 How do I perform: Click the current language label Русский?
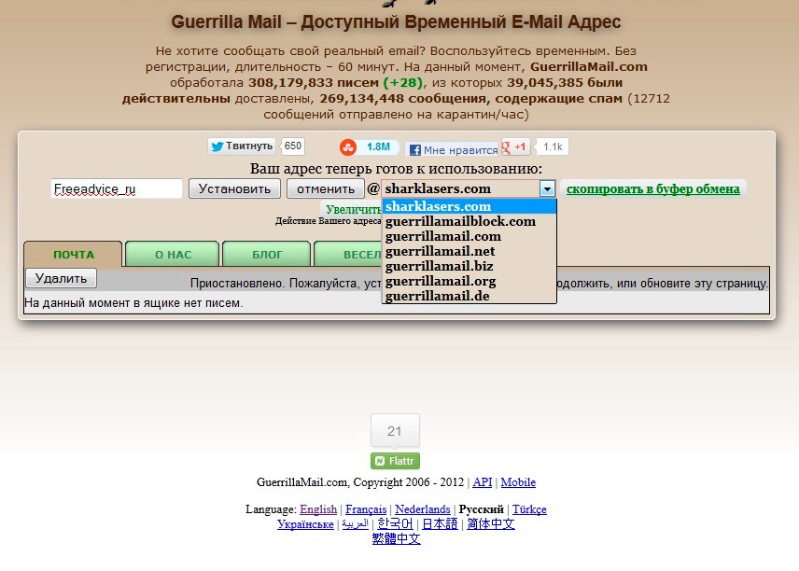tap(481, 508)
